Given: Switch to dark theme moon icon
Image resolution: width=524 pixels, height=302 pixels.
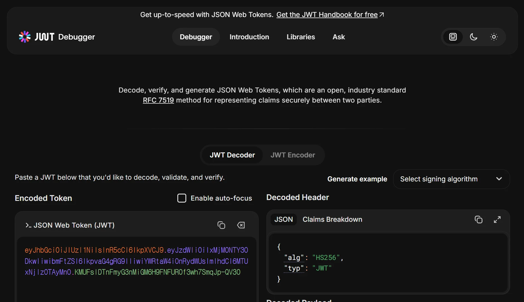Looking at the screenshot, I should click(473, 37).
